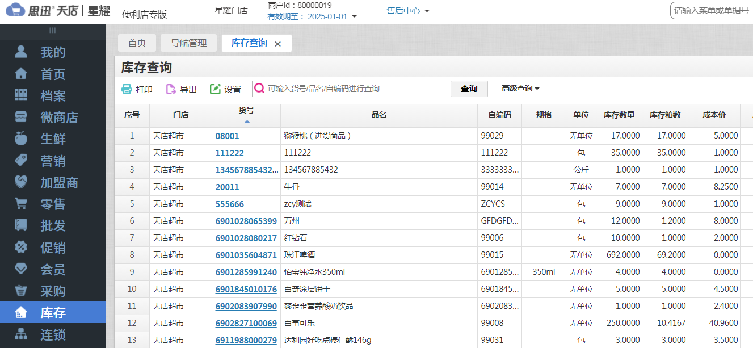Open item link 6901035604871
Screen dimensions: 753x348
click(x=246, y=255)
